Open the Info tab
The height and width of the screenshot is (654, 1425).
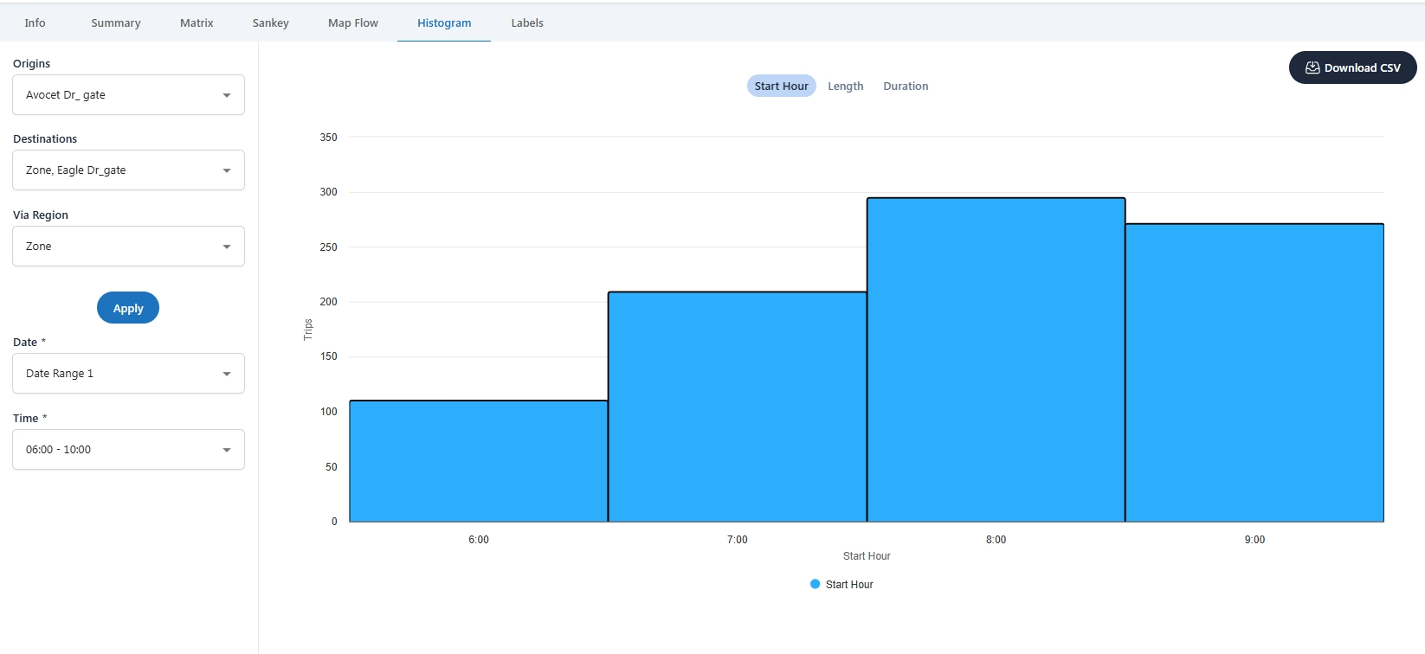point(35,22)
